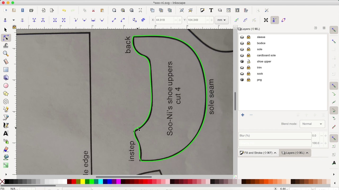Click the Undo arrow icon

(64, 10)
